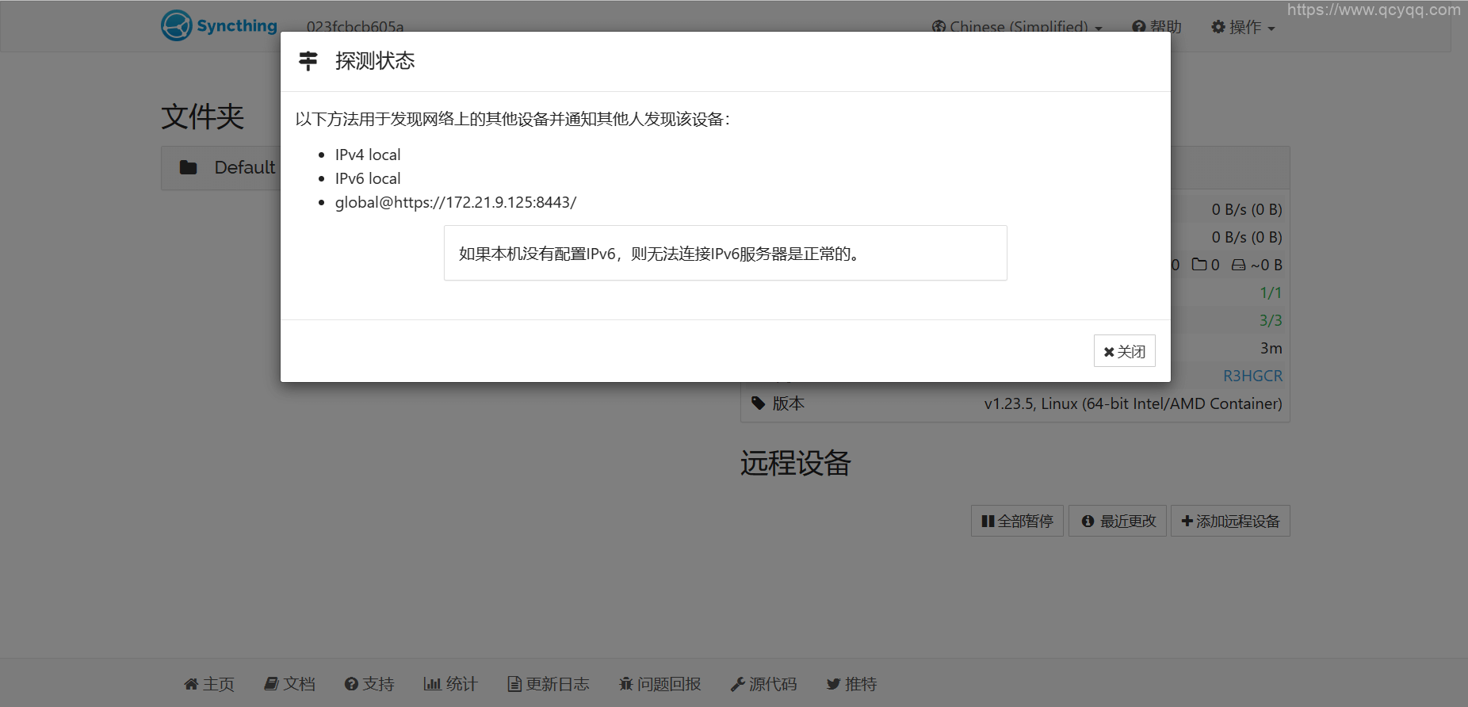Click the Default folder icon
Screen dimensions: 1468x707
pyautogui.click(x=189, y=167)
